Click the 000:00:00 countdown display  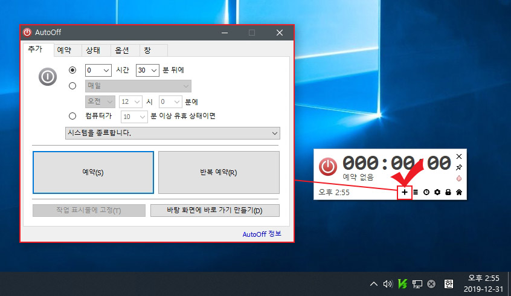point(397,162)
